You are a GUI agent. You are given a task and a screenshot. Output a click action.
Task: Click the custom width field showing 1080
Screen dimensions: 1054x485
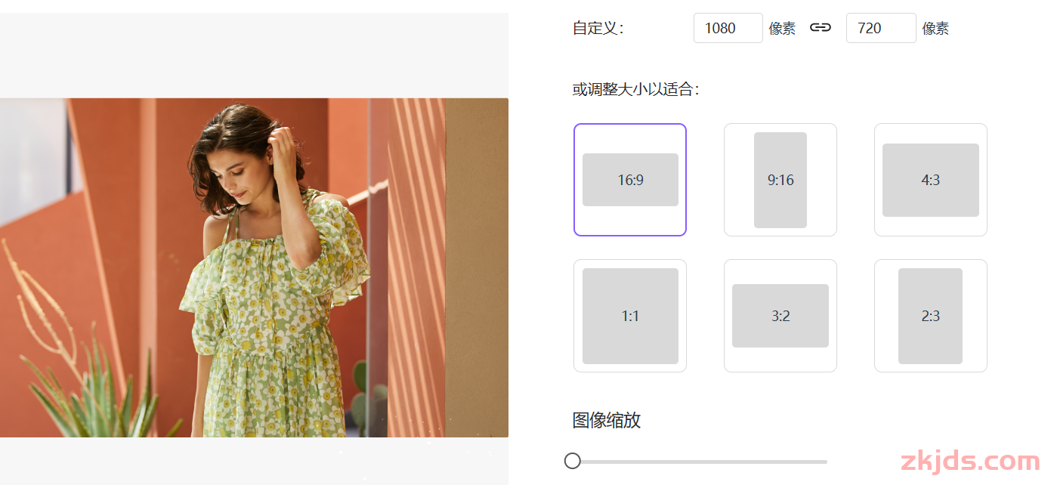(728, 28)
